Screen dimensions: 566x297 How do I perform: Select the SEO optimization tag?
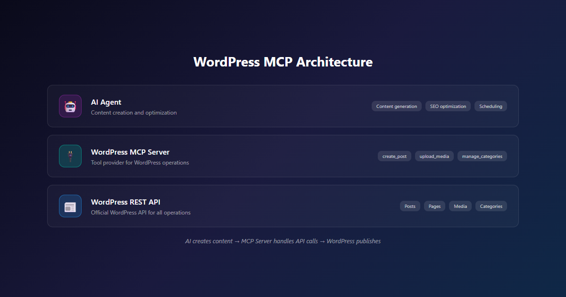pos(448,106)
